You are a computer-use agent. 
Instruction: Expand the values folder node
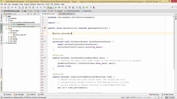click(x=9, y=41)
